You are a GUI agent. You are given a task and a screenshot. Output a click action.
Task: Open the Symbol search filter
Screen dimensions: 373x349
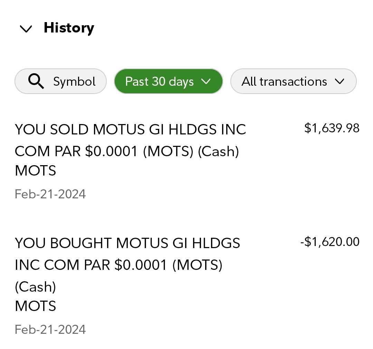[60, 82]
